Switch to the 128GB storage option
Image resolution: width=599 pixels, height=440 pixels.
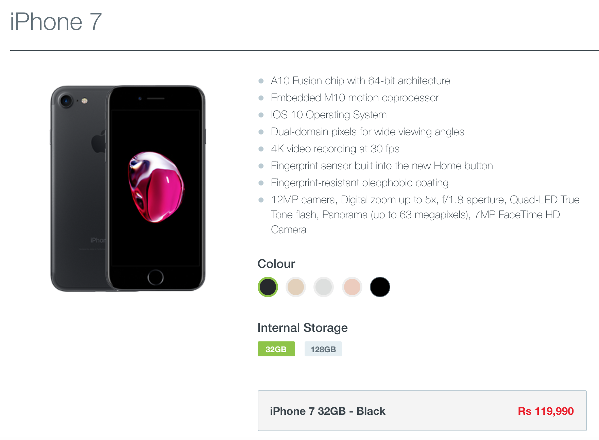pos(323,349)
